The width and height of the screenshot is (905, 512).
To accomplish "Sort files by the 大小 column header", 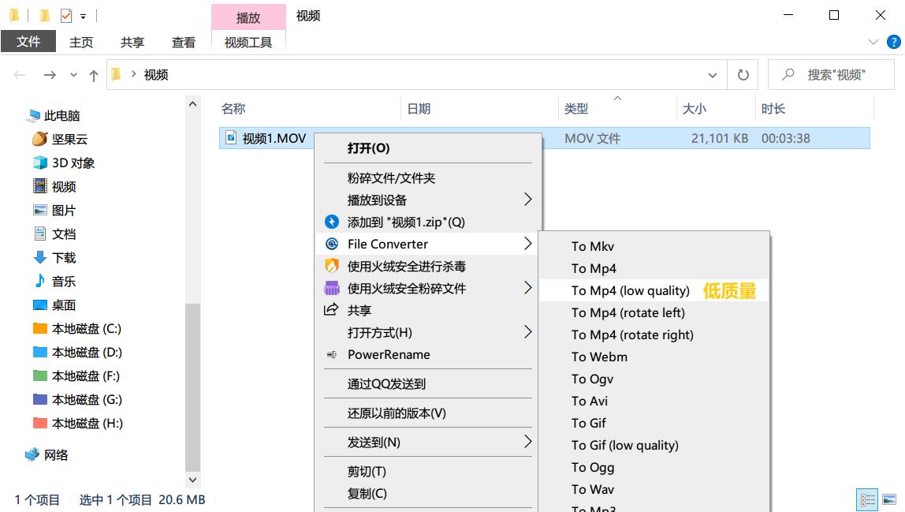I will 695,108.
